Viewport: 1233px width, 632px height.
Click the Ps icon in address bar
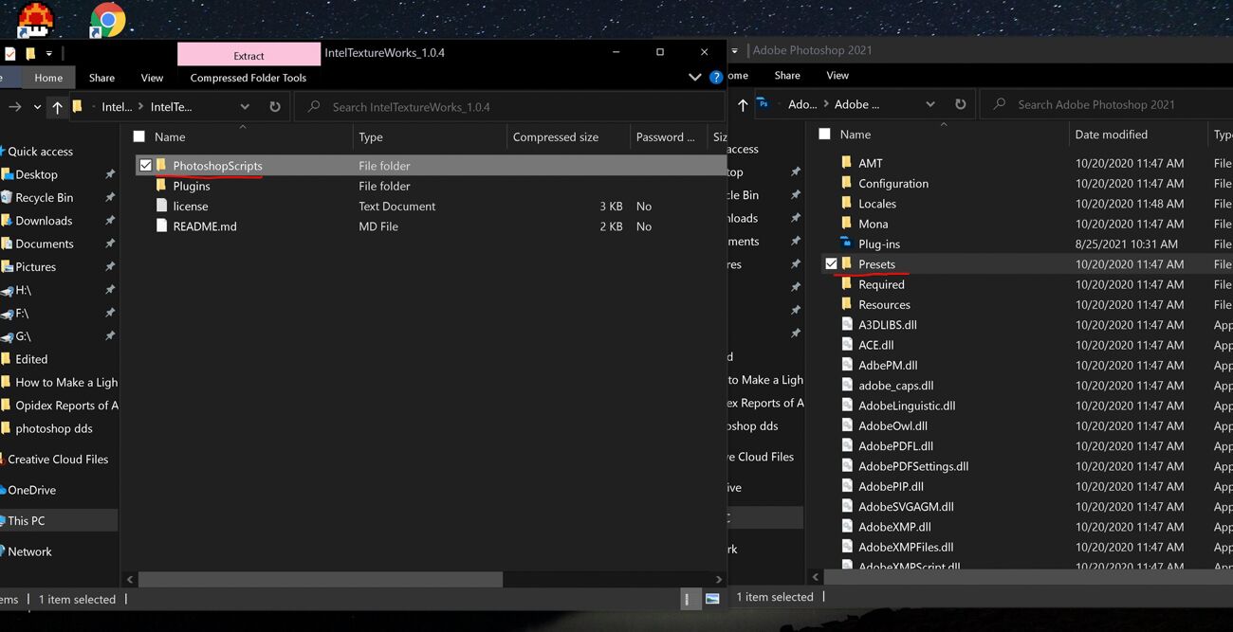(x=764, y=104)
